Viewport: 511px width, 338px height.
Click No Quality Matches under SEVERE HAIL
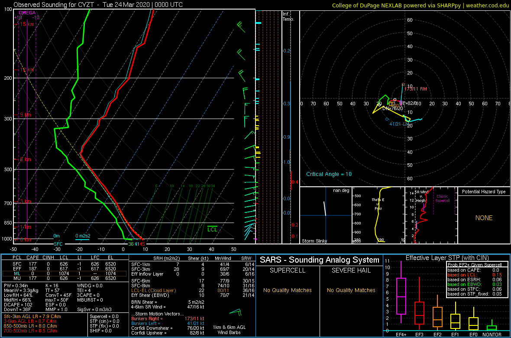[x=351, y=290]
